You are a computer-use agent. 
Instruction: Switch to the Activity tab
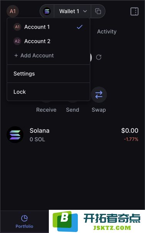[107, 32]
